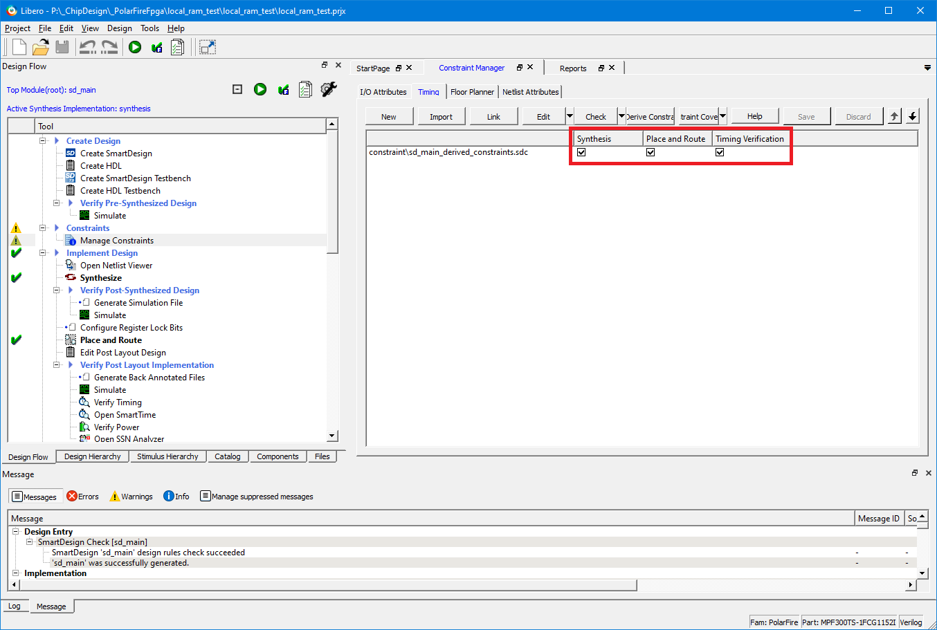Click the Undo arrow in toolbar
Viewport: 937px width, 630px height.
coord(87,47)
